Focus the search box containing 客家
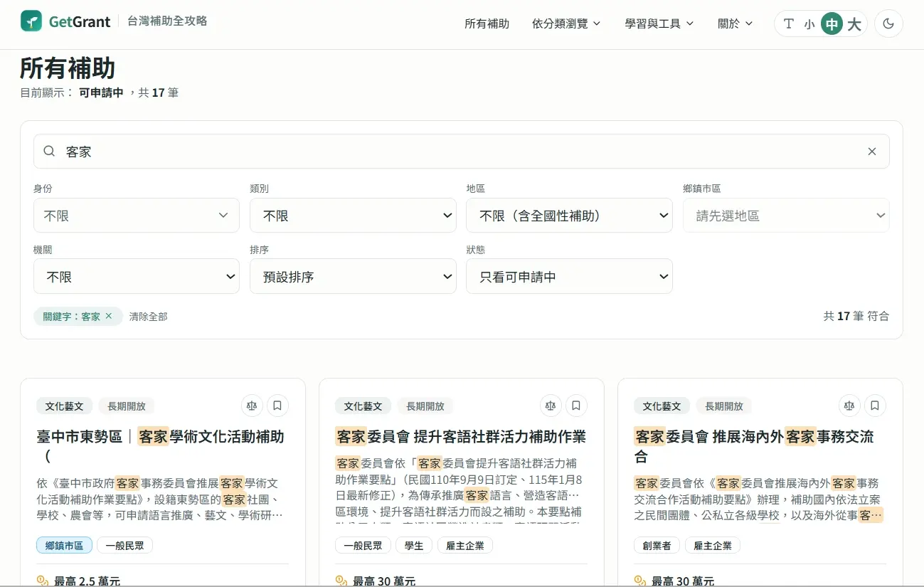924x587 pixels. tap(461, 151)
